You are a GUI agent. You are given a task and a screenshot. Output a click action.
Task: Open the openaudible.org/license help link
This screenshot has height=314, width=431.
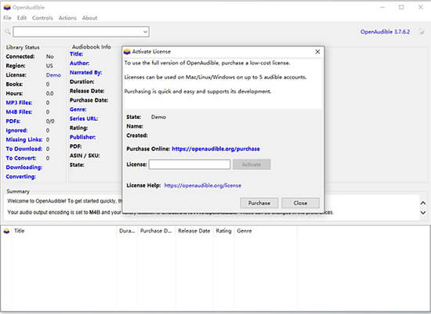coord(203,186)
